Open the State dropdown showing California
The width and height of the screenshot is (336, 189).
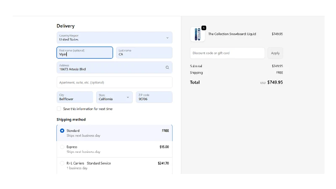(114, 97)
